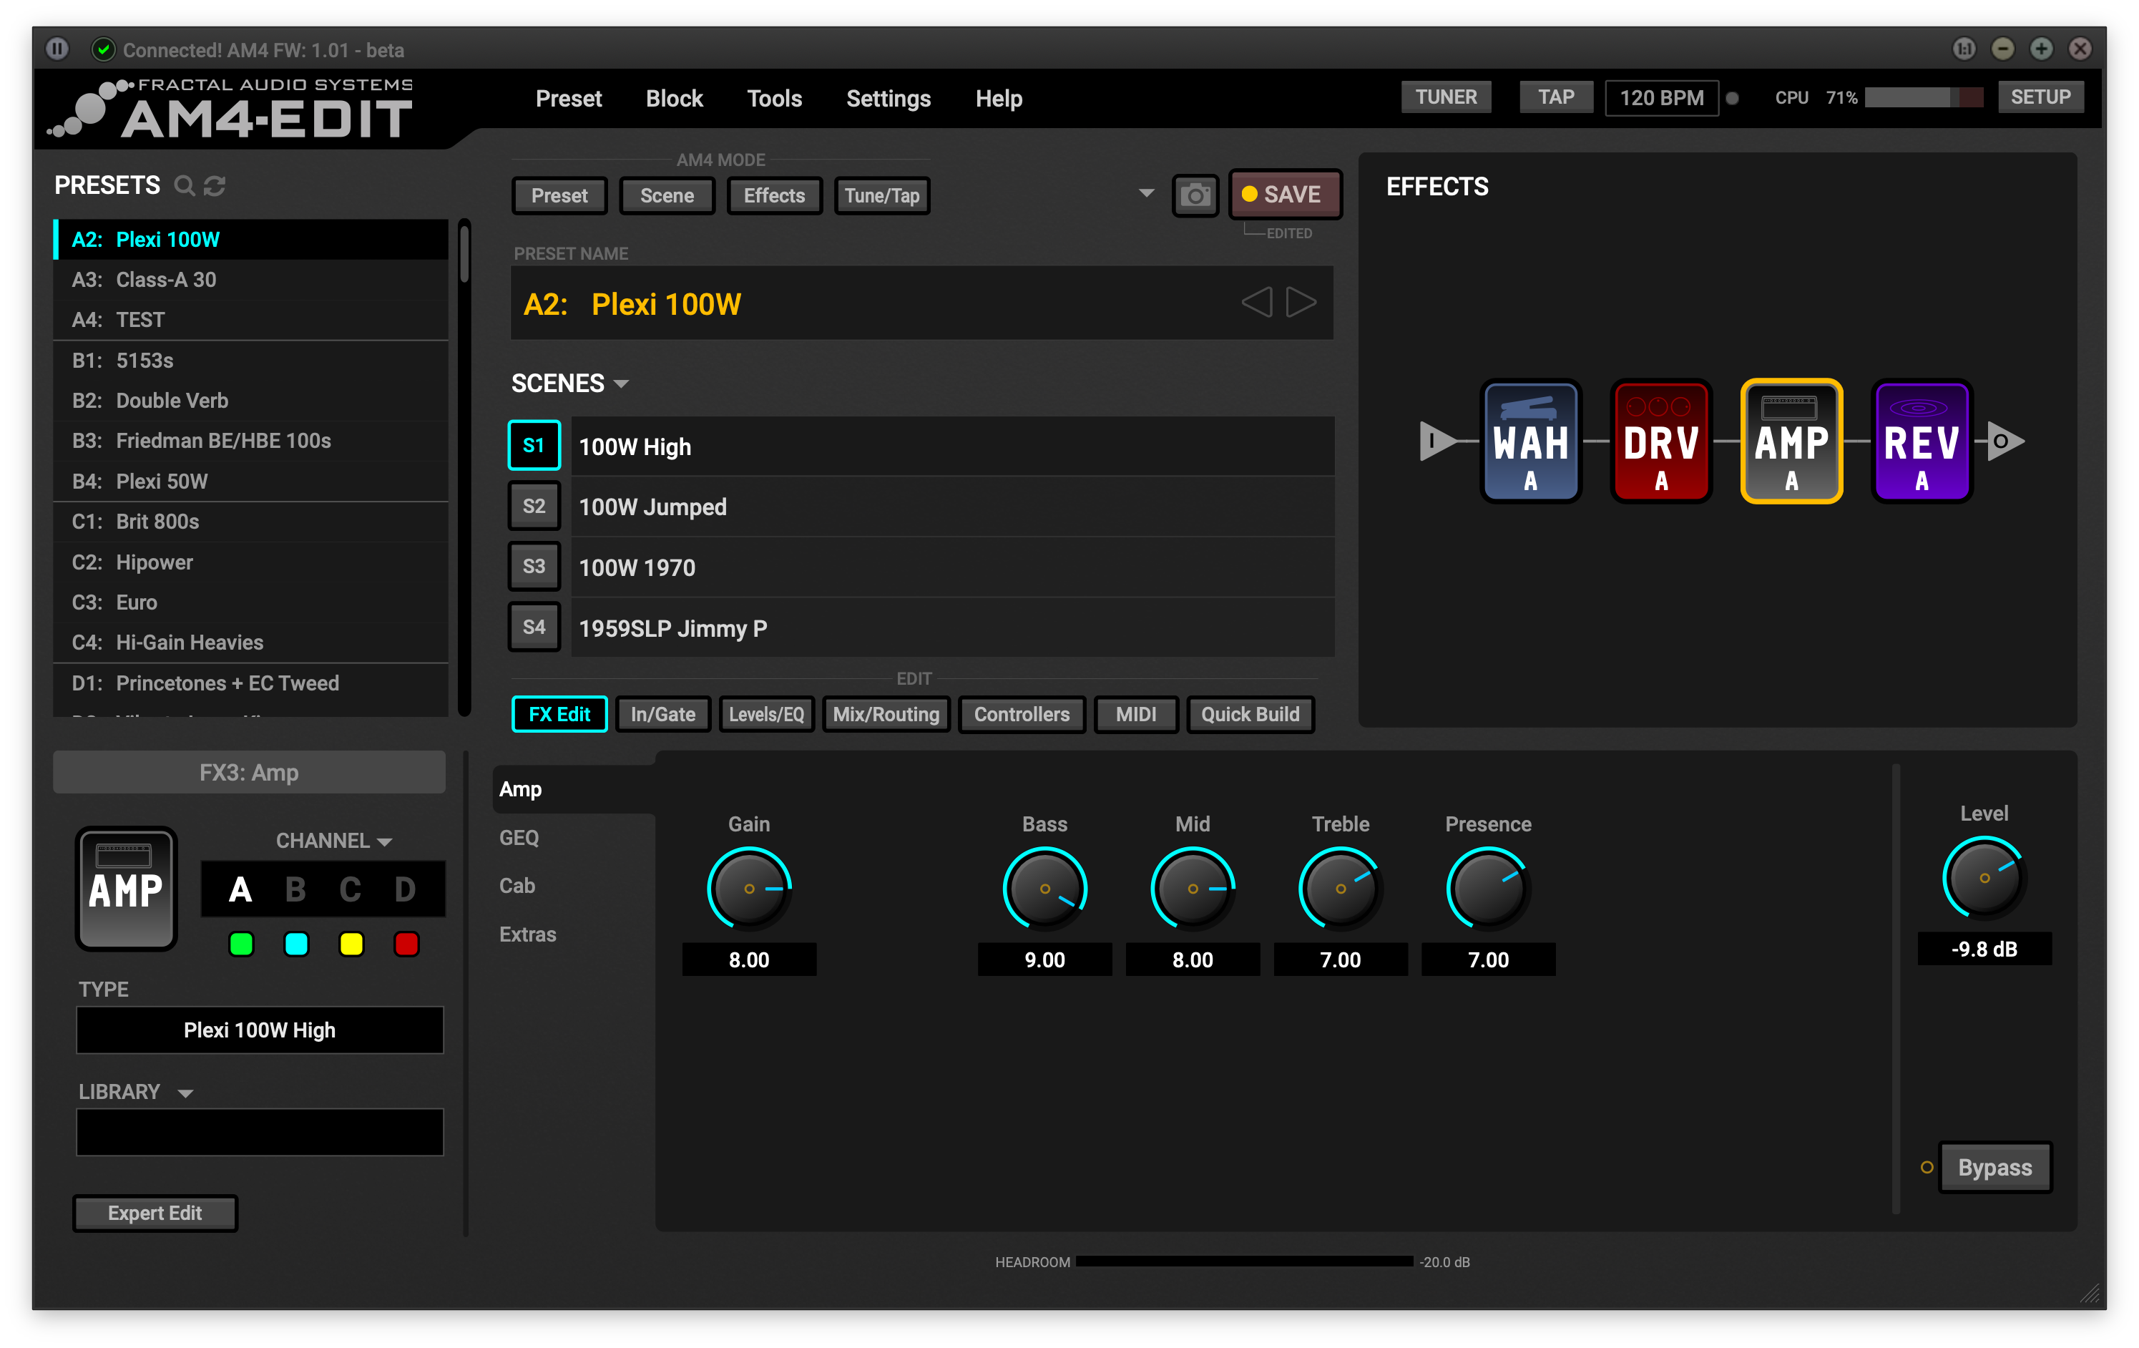
Task: Select the DRV drive block icon
Action: coord(1660,441)
